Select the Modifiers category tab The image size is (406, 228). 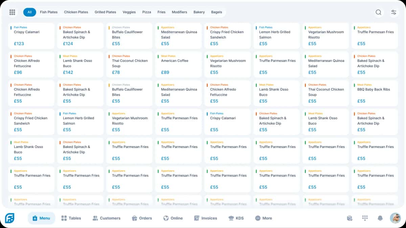[179, 12]
